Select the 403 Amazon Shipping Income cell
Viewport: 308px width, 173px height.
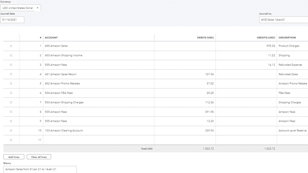[x=99, y=55]
